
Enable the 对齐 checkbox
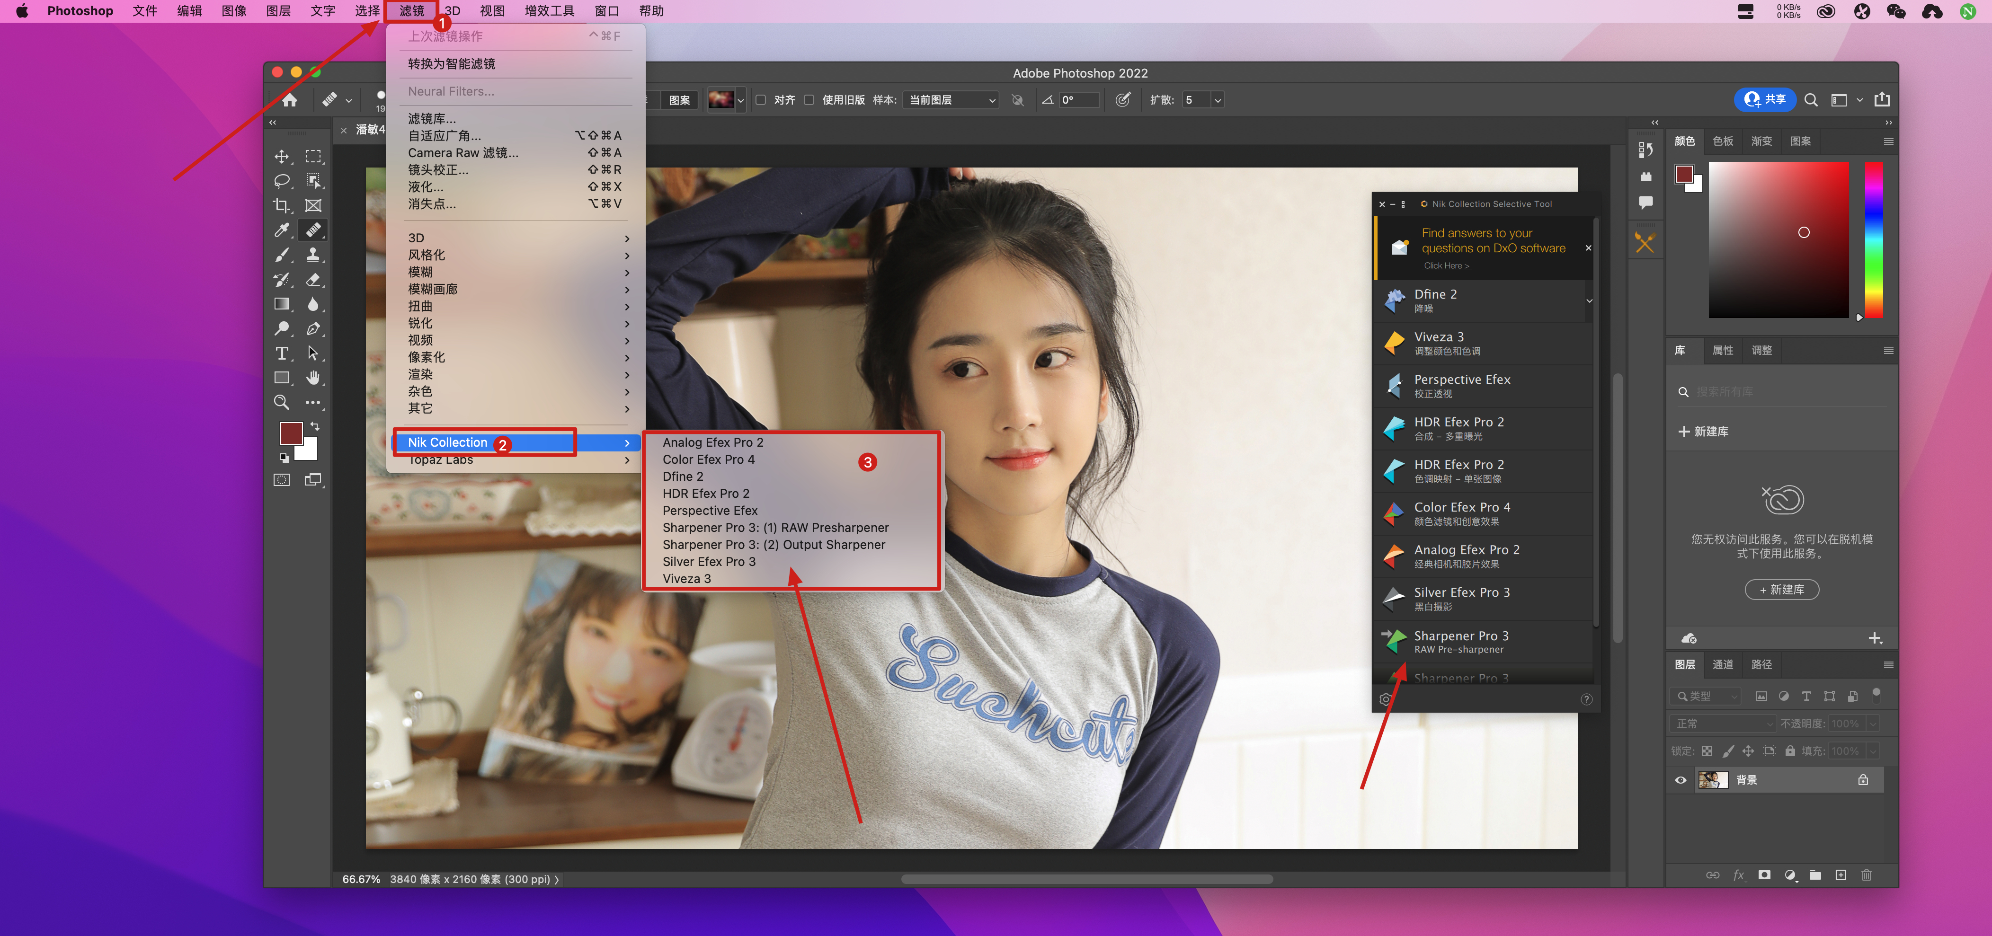pyautogui.click(x=761, y=100)
